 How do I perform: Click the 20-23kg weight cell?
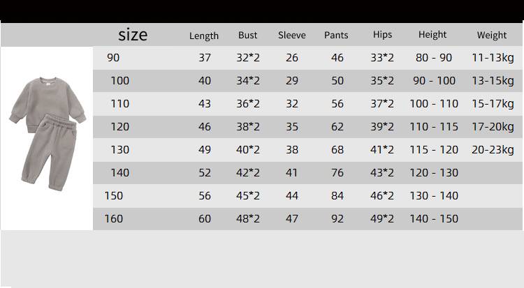click(x=493, y=150)
